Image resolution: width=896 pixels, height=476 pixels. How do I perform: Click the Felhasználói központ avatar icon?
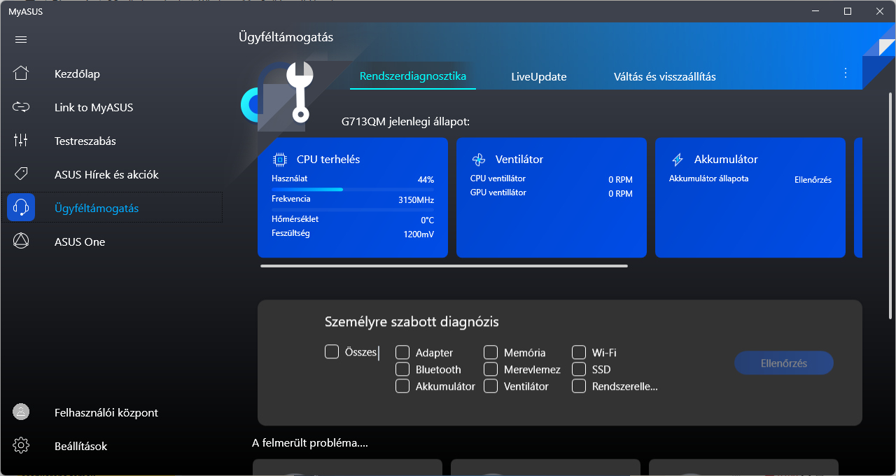21,412
